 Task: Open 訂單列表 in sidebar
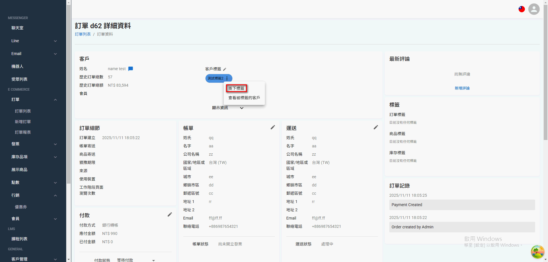(23, 111)
